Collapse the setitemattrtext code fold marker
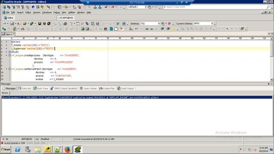274x154 pixels. 10,69
